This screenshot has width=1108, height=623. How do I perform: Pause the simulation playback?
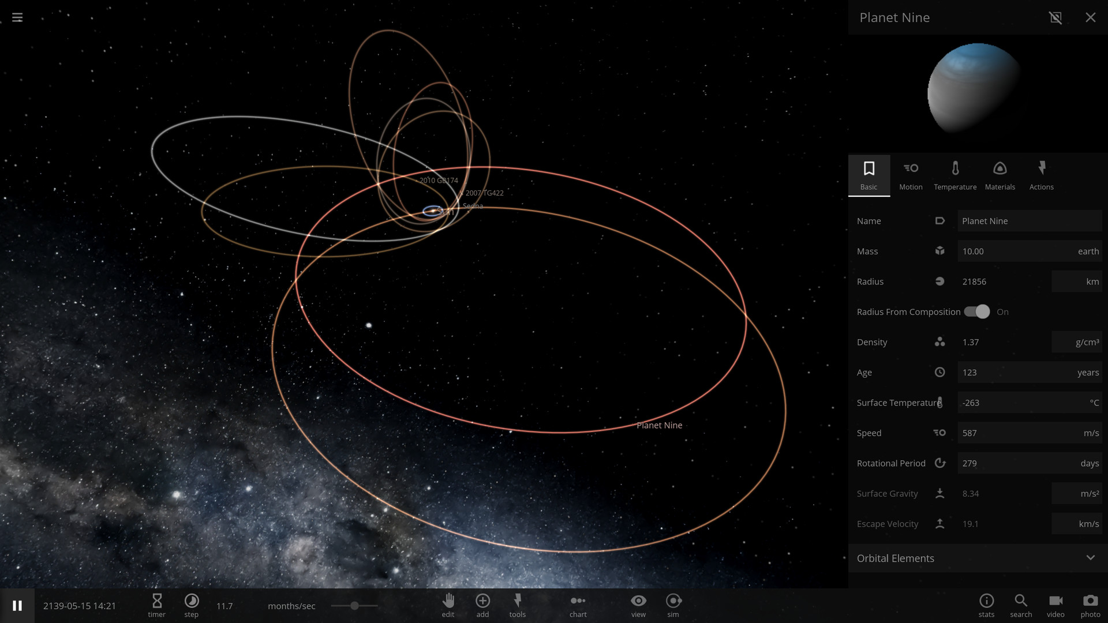17,606
